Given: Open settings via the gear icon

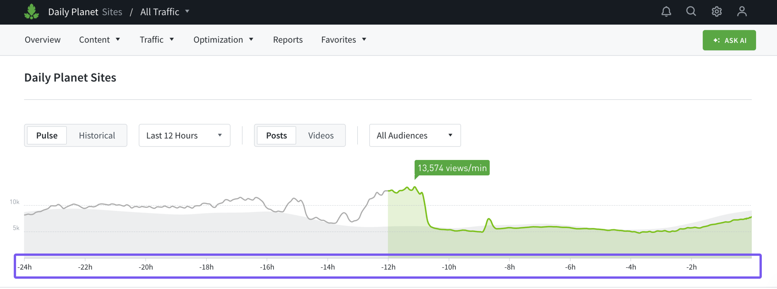Looking at the screenshot, I should coord(716,12).
